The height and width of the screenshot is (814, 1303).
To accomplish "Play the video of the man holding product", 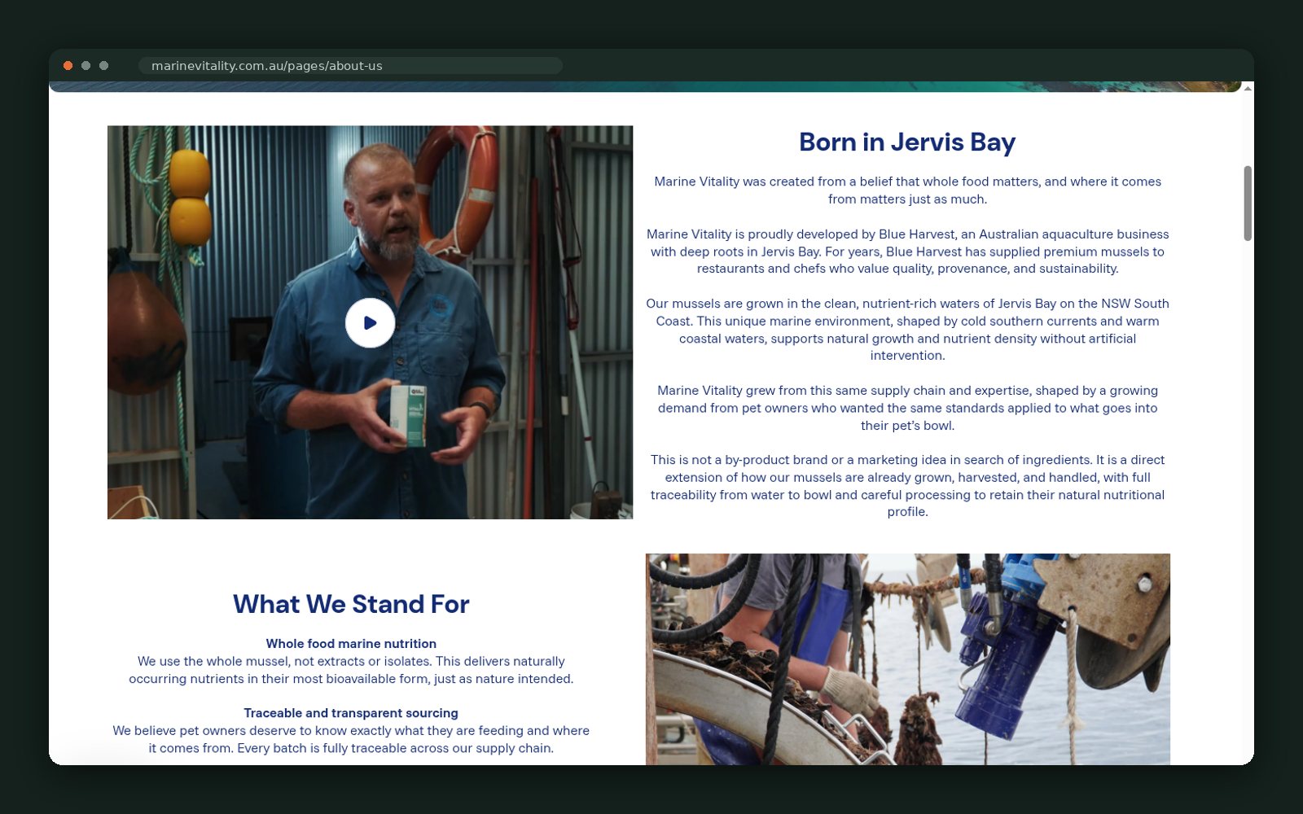I will pyautogui.click(x=370, y=323).
